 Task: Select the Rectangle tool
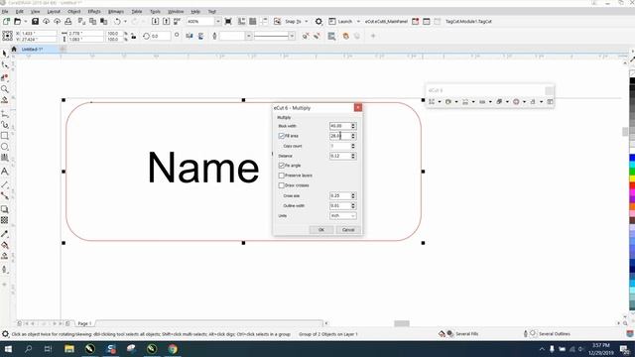tap(5, 136)
